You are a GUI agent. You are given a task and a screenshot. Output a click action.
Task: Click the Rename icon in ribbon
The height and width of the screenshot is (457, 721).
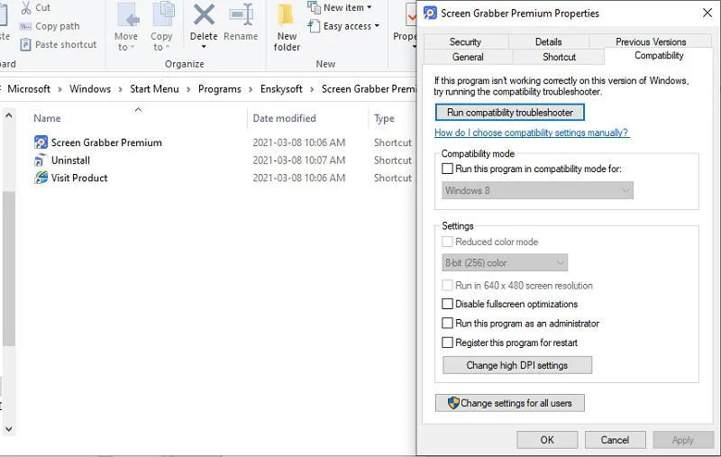coord(241,14)
